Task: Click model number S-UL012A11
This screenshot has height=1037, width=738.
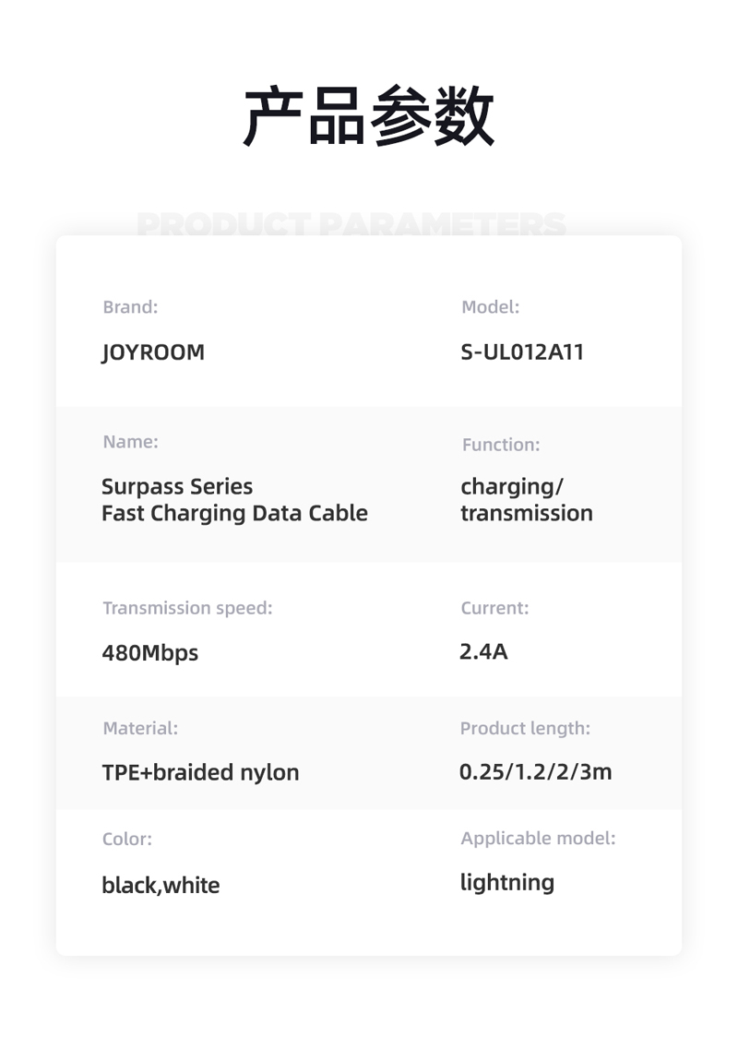Action: click(x=522, y=352)
